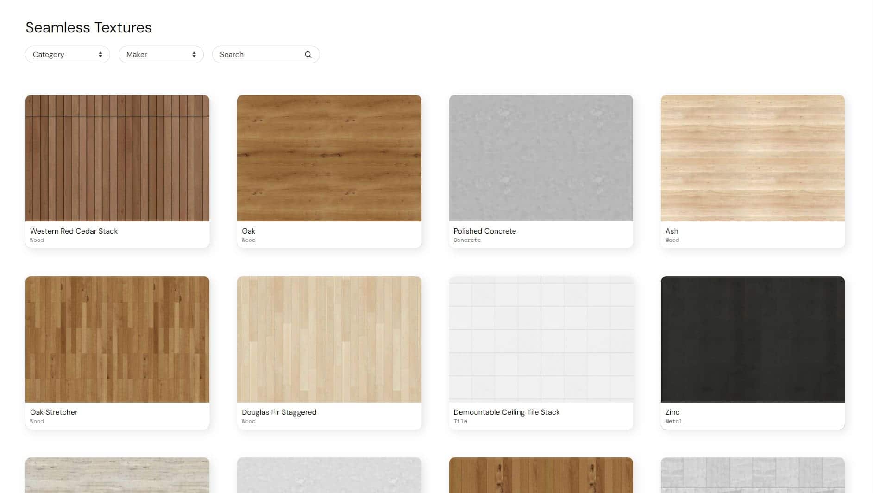The height and width of the screenshot is (493, 873).
Task: View the Polished Concrete texture
Action: 540,158
